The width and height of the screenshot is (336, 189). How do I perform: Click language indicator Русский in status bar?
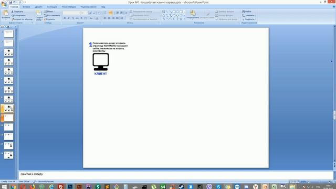click(46, 182)
